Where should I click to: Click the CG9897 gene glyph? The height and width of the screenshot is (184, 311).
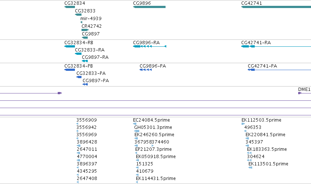click(85, 38)
